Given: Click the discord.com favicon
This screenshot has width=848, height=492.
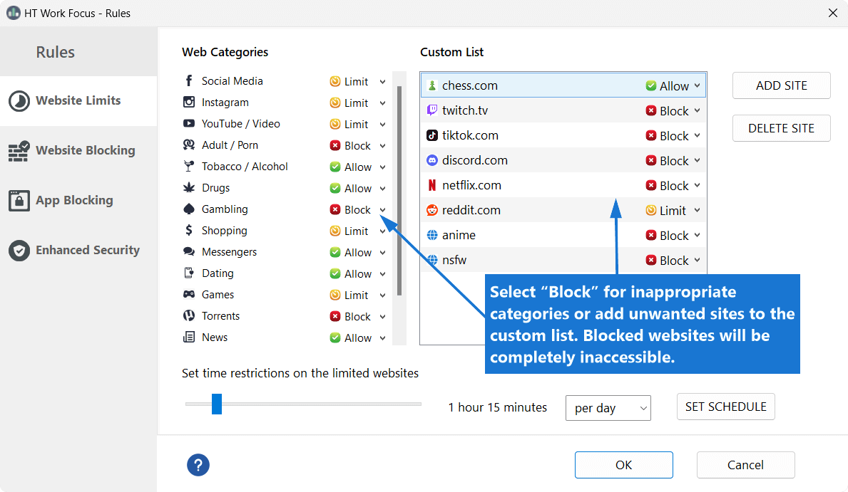Looking at the screenshot, I should click(x=432, y=160).
